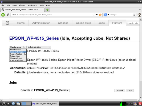The image size is (142, 106).
Task: Open the Printers tab
Action: (x=117, y=23)
